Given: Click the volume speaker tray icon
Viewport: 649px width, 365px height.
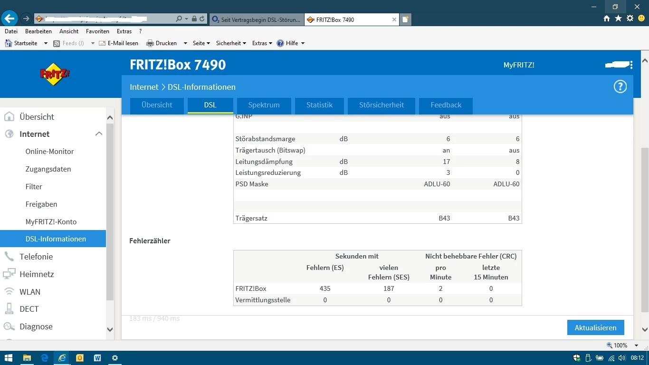Looking at the screenshot, I should 622,358.
